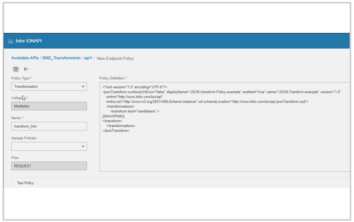Click the New Endpoint Policy breadcrumb text
The height and width of the screenshot is (222, 354).
115,58
